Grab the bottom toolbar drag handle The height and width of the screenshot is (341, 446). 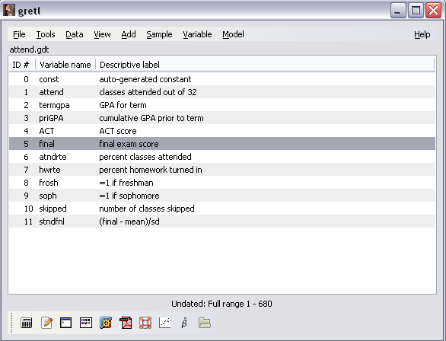pos(11,323)
